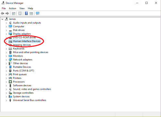
Task: Expand Universal Serial Bus controllers
Action: point(6,100)
